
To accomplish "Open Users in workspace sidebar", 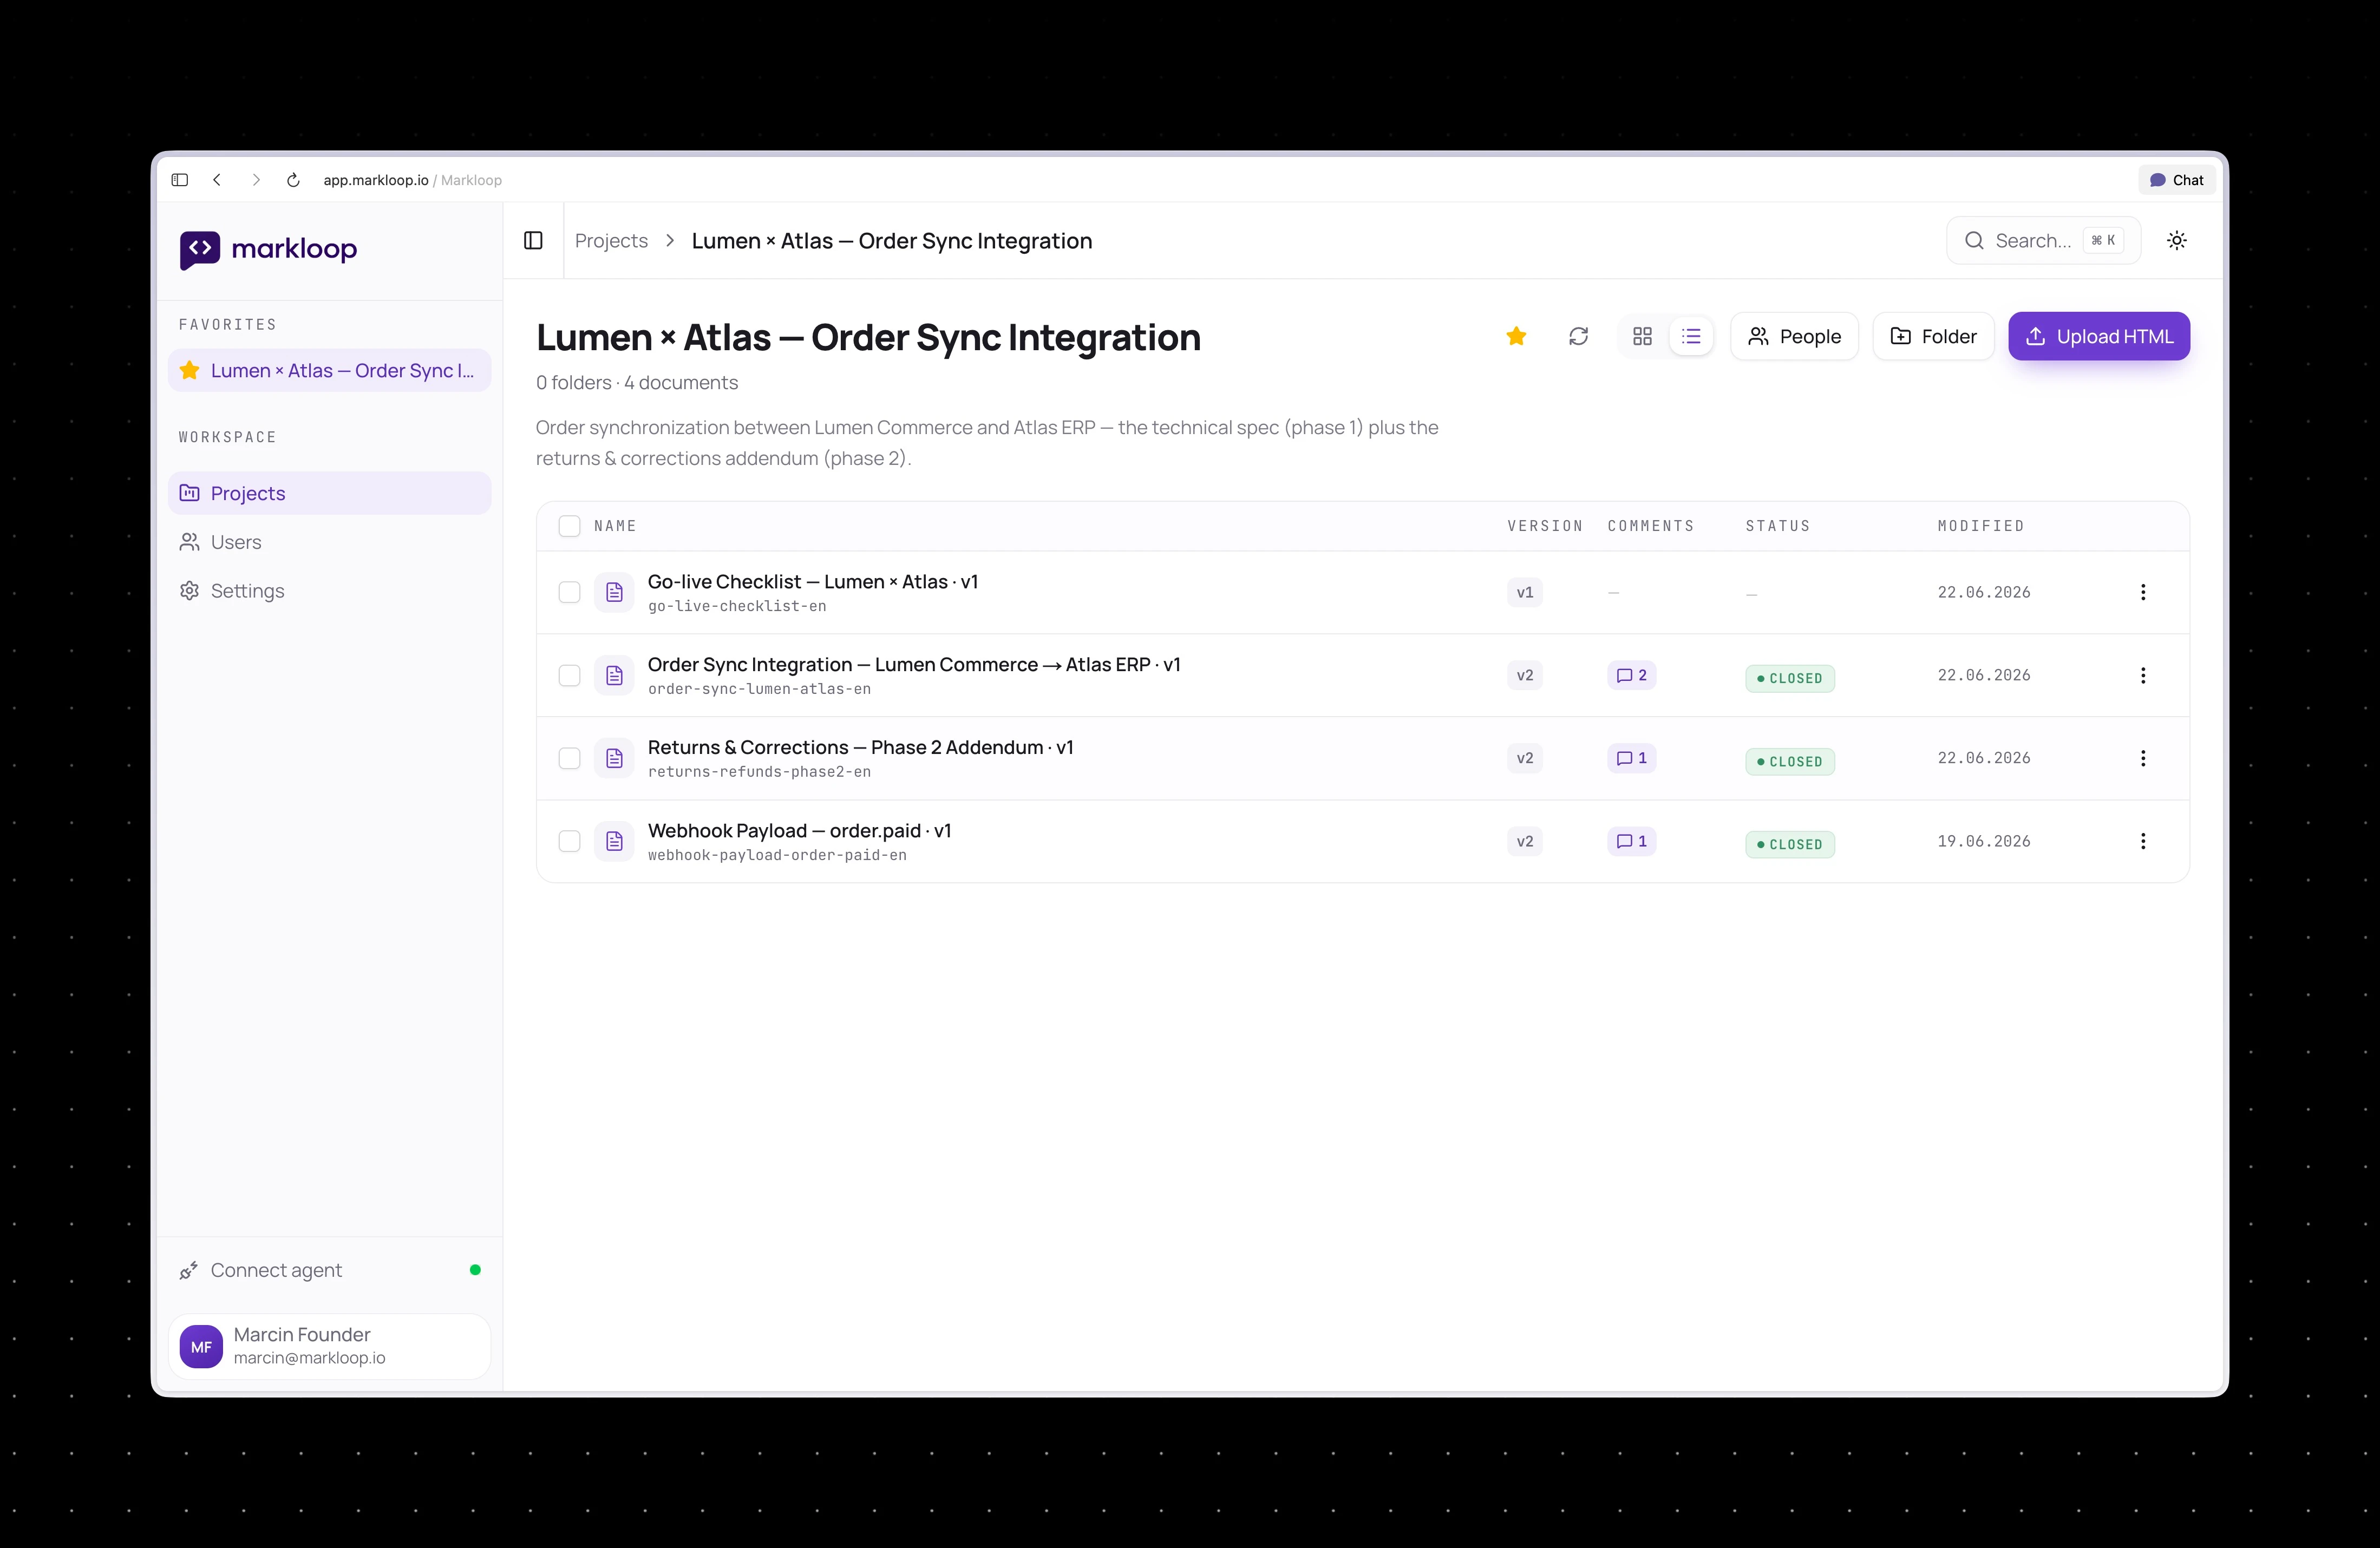I will [x=329, y=542].
